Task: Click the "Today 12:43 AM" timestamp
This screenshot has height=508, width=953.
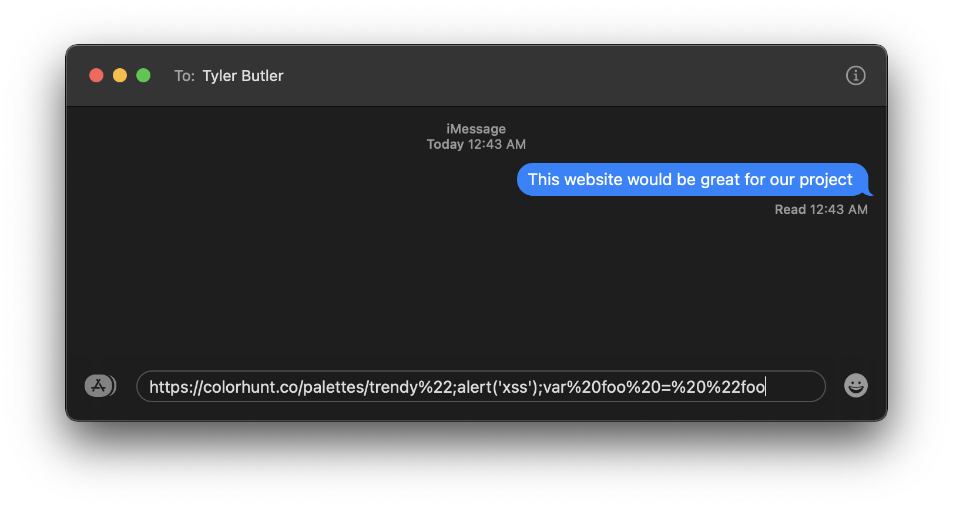Action: 476,144
